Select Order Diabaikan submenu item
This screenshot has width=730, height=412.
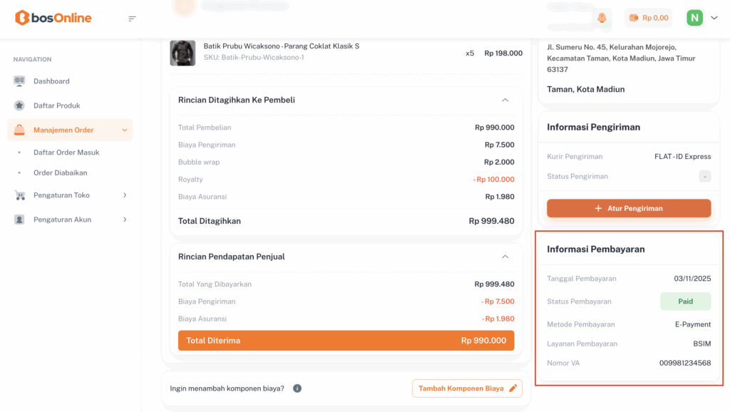point(60,172)
